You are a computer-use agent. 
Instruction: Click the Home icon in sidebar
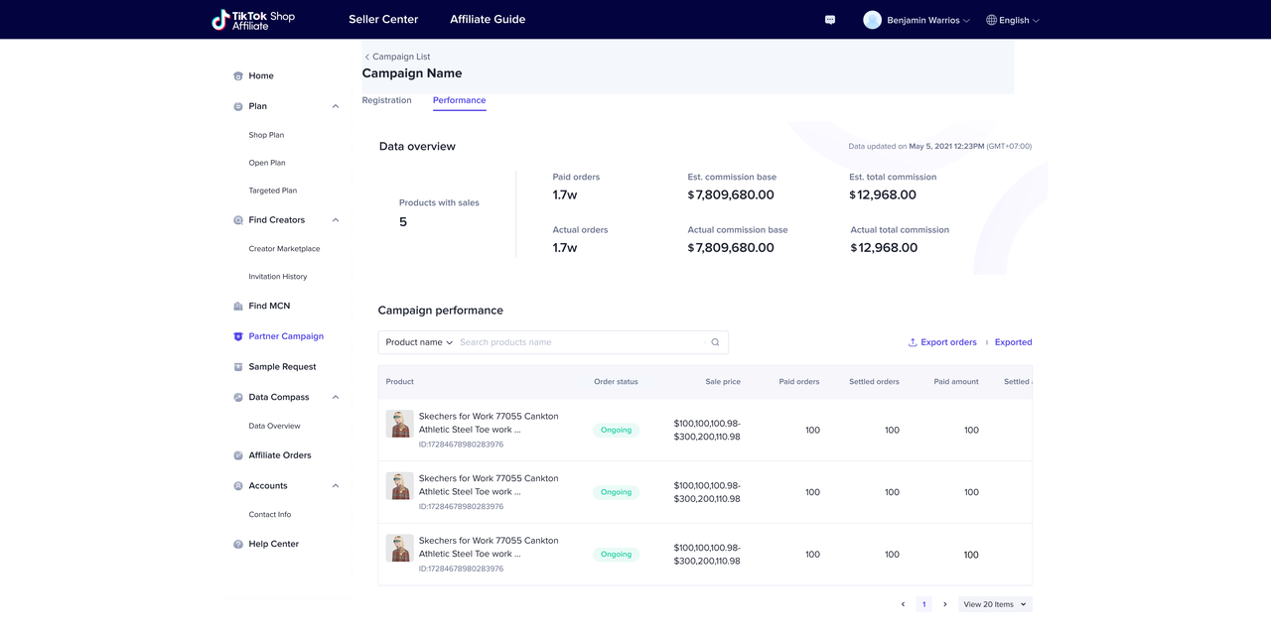click(238, 76)
